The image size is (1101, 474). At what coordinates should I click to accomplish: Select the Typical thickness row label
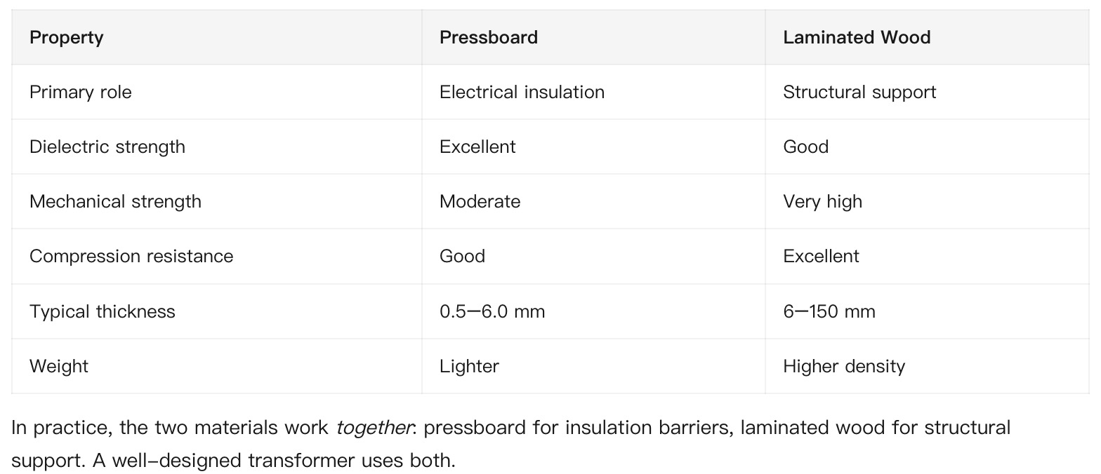(103, 311)
